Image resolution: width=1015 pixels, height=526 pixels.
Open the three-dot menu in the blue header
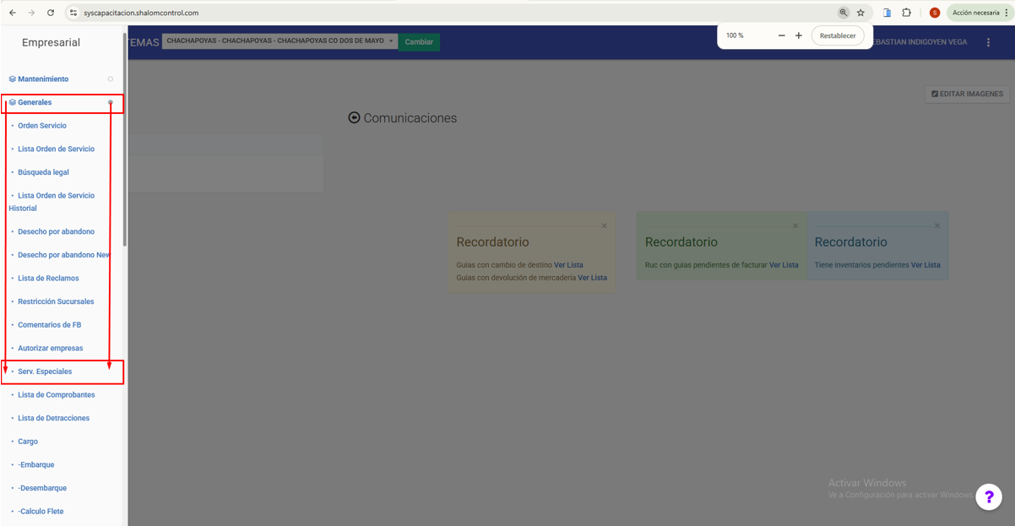click(988, 42)
